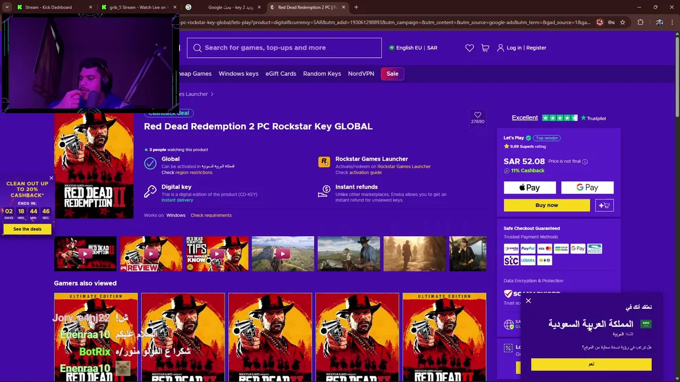Click add-to-cart icon beside Buy now

pos(605,205)
